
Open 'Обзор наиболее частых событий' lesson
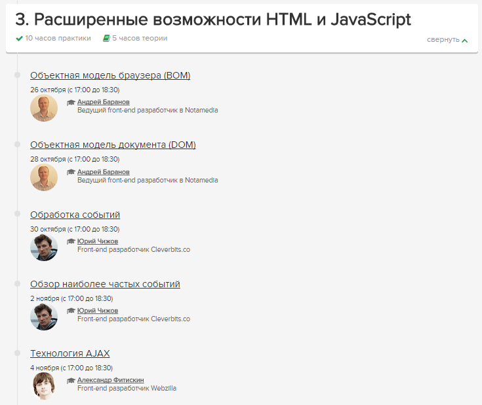pyautogui.click(x=105, y=284)
